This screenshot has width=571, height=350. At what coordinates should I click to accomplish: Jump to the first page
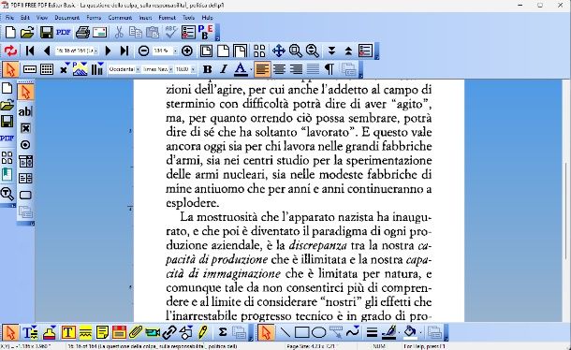point(30,51)
